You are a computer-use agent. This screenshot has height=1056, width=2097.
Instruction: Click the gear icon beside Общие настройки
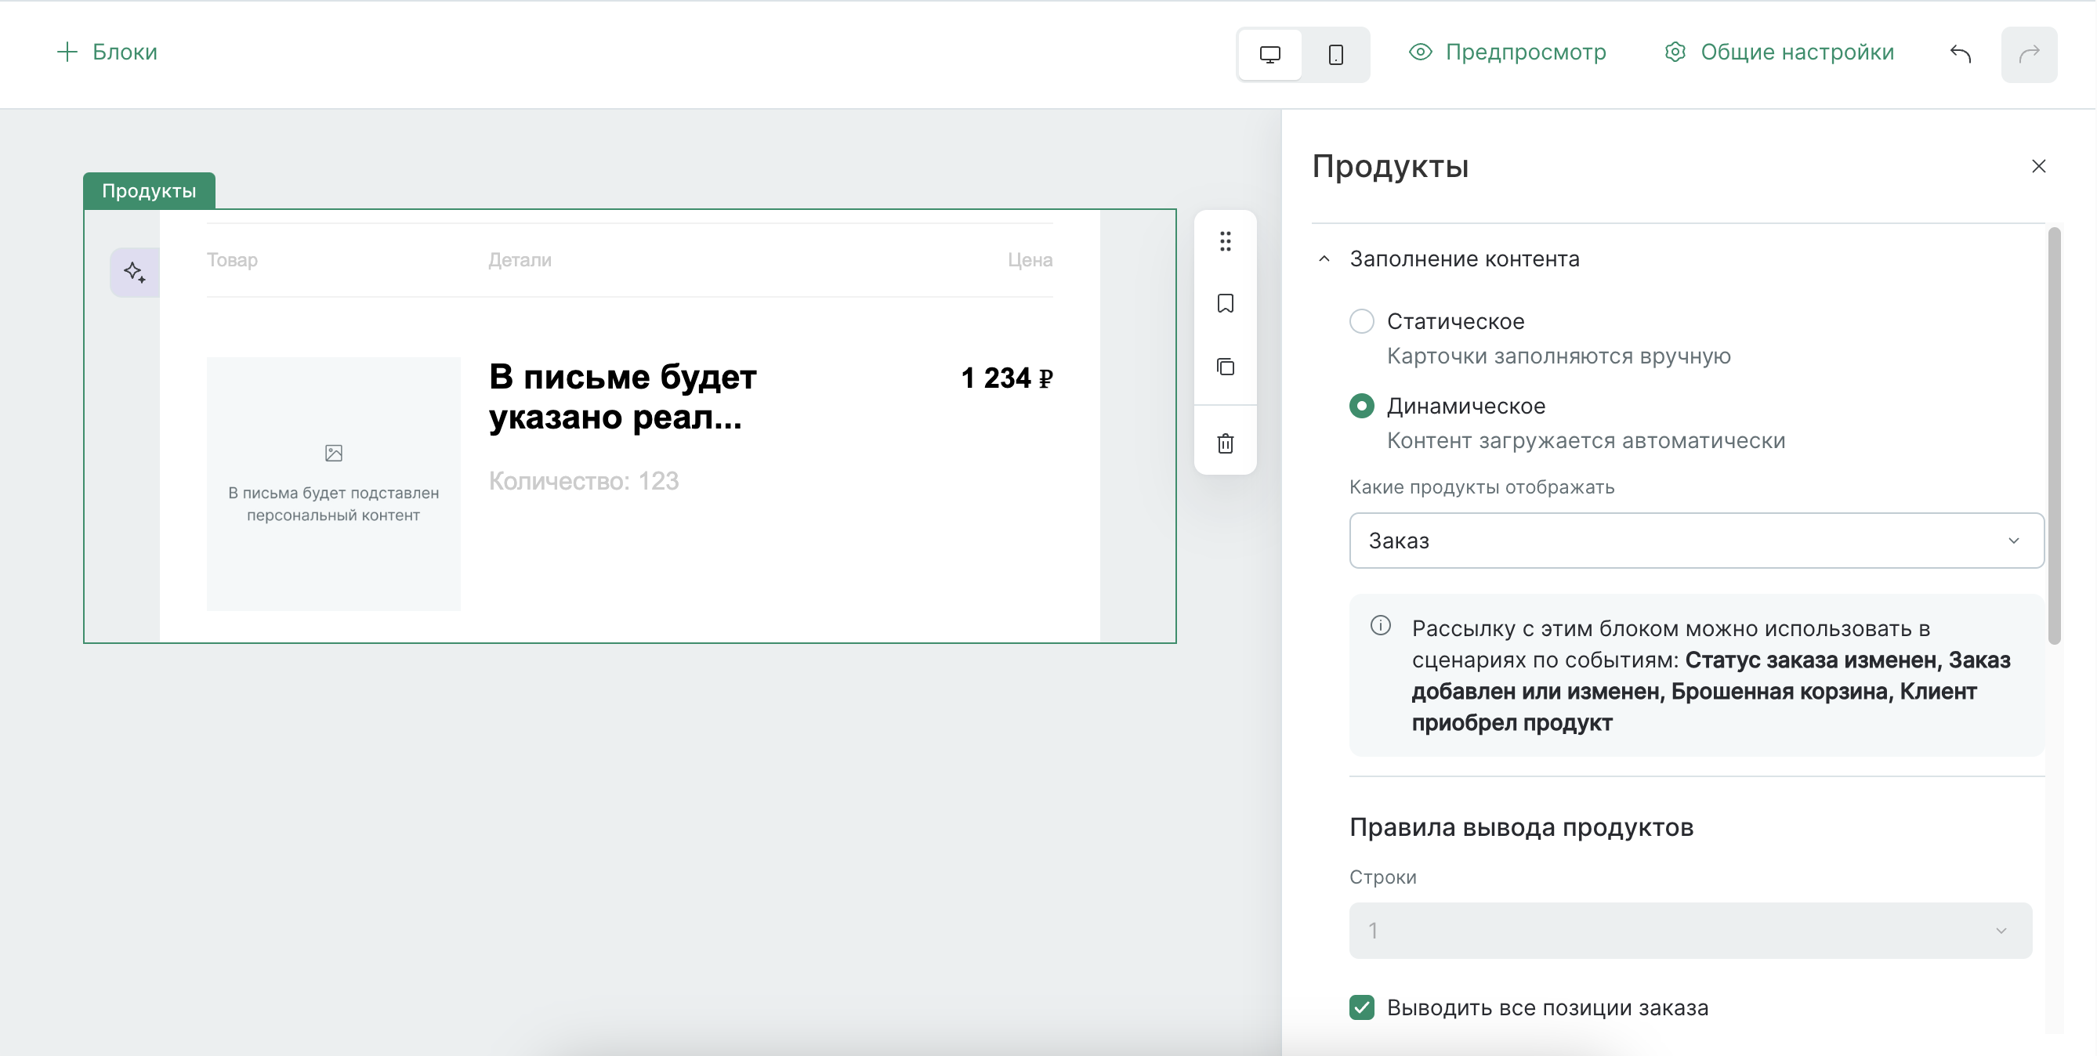pos(1675,52)
